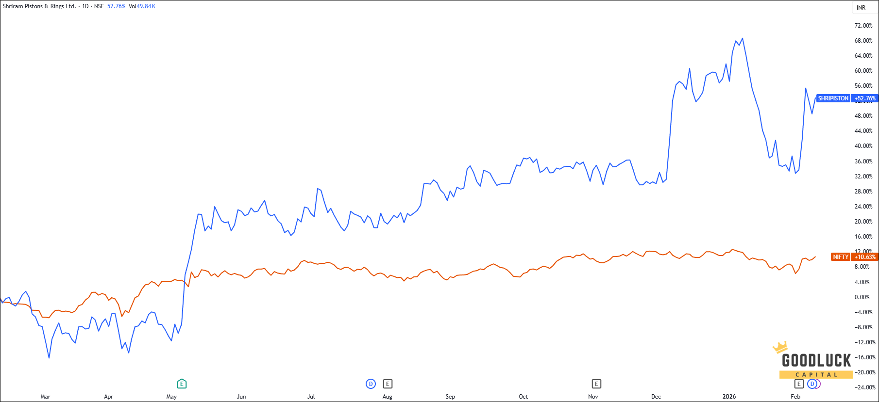Click the Goodluck Capital crown logo
This screenshot has height=402, width=879.
click(780, 347)
